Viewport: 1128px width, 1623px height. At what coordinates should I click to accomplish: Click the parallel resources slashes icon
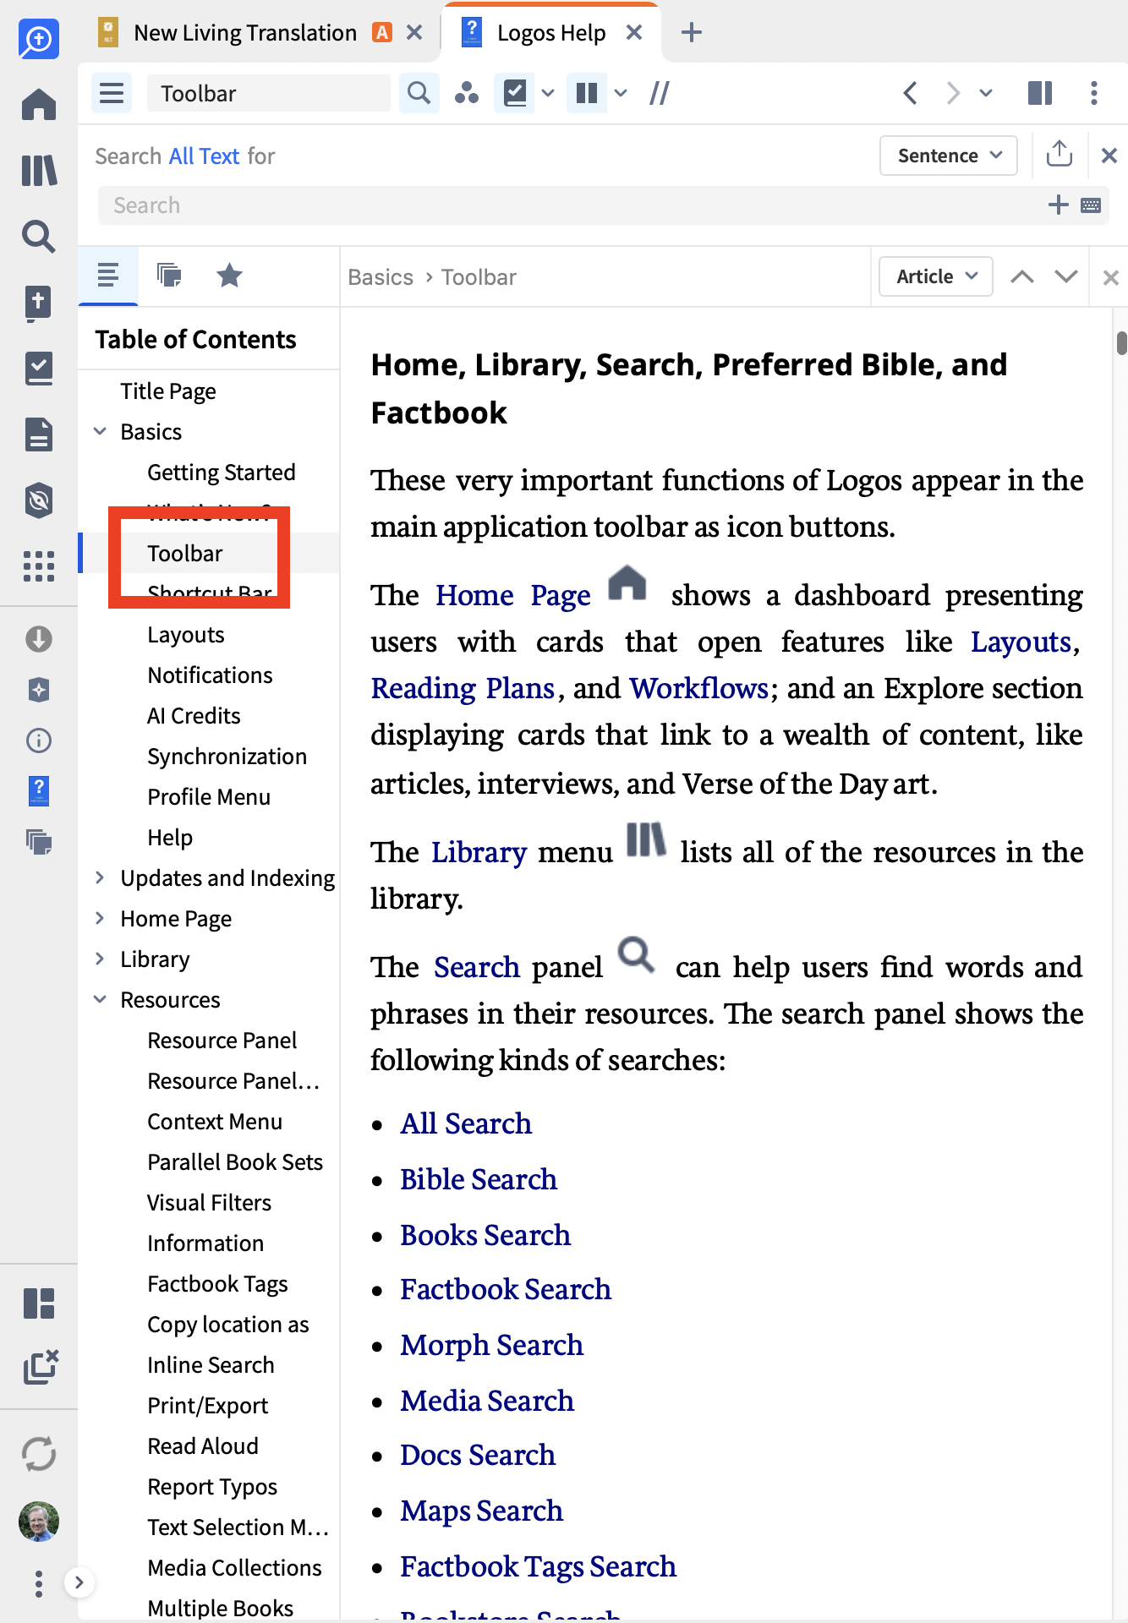[x=660, y=93]
